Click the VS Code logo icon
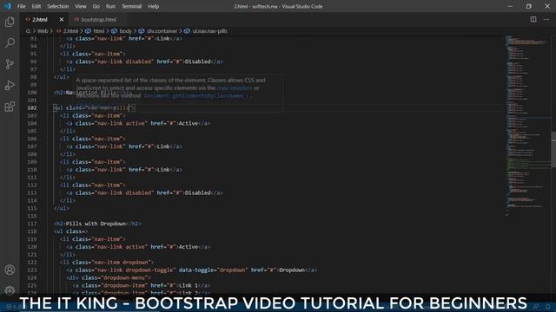The width and height of the screenshot is (556, 312). coord(8,6)
